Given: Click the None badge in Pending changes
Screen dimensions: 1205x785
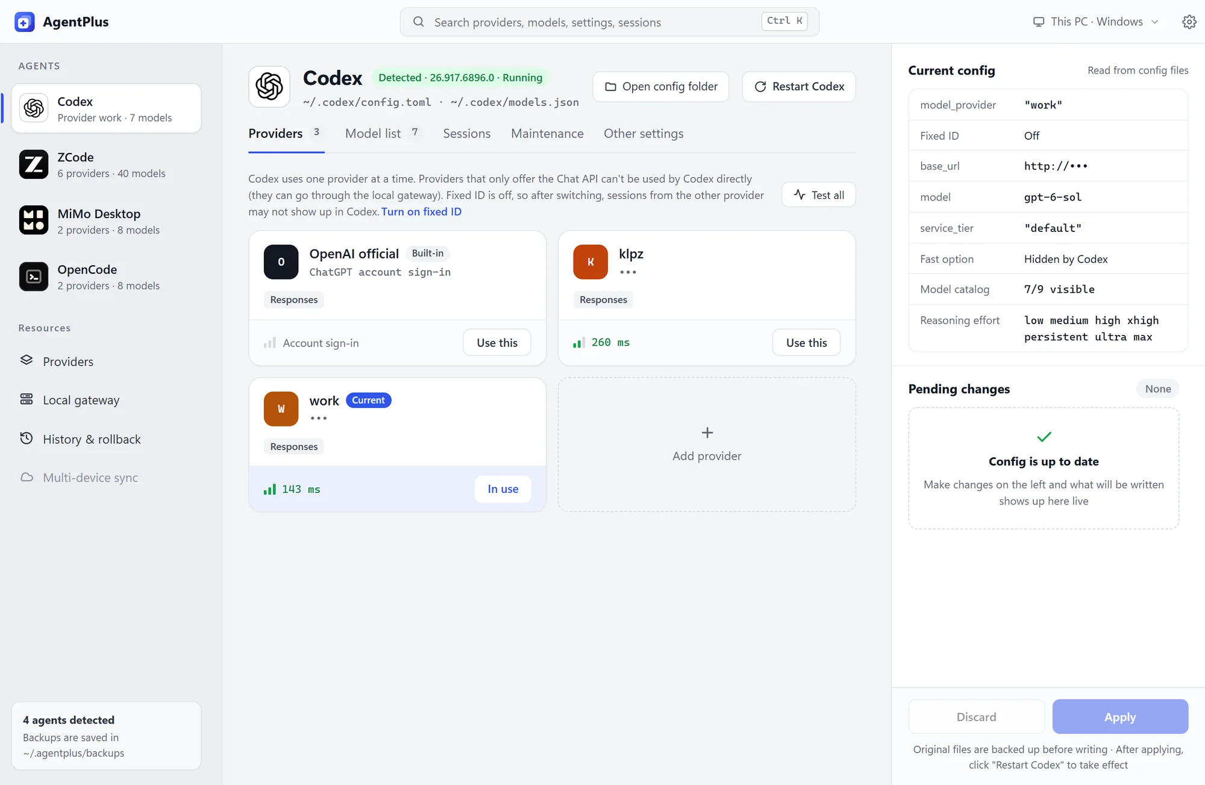Looking at the screenshot, I should [1158, 389].
